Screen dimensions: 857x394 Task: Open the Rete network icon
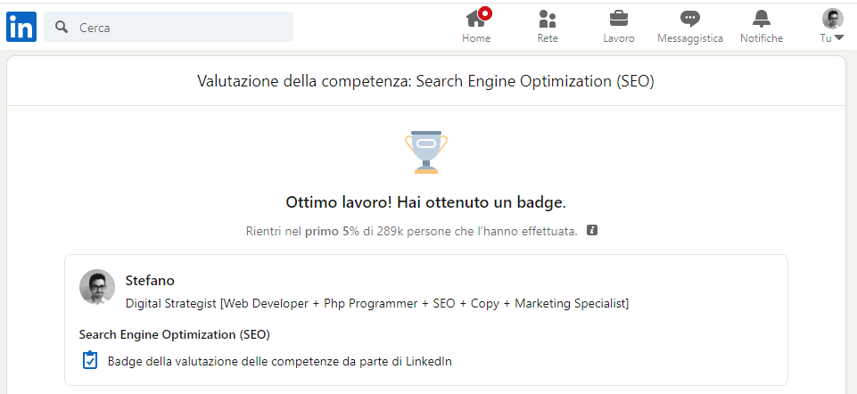tap(547, 19)
